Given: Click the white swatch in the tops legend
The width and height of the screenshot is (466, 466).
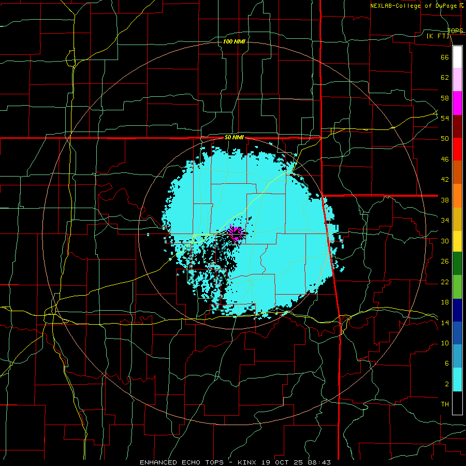Looking at the screenshot, I should coord(457,57).
